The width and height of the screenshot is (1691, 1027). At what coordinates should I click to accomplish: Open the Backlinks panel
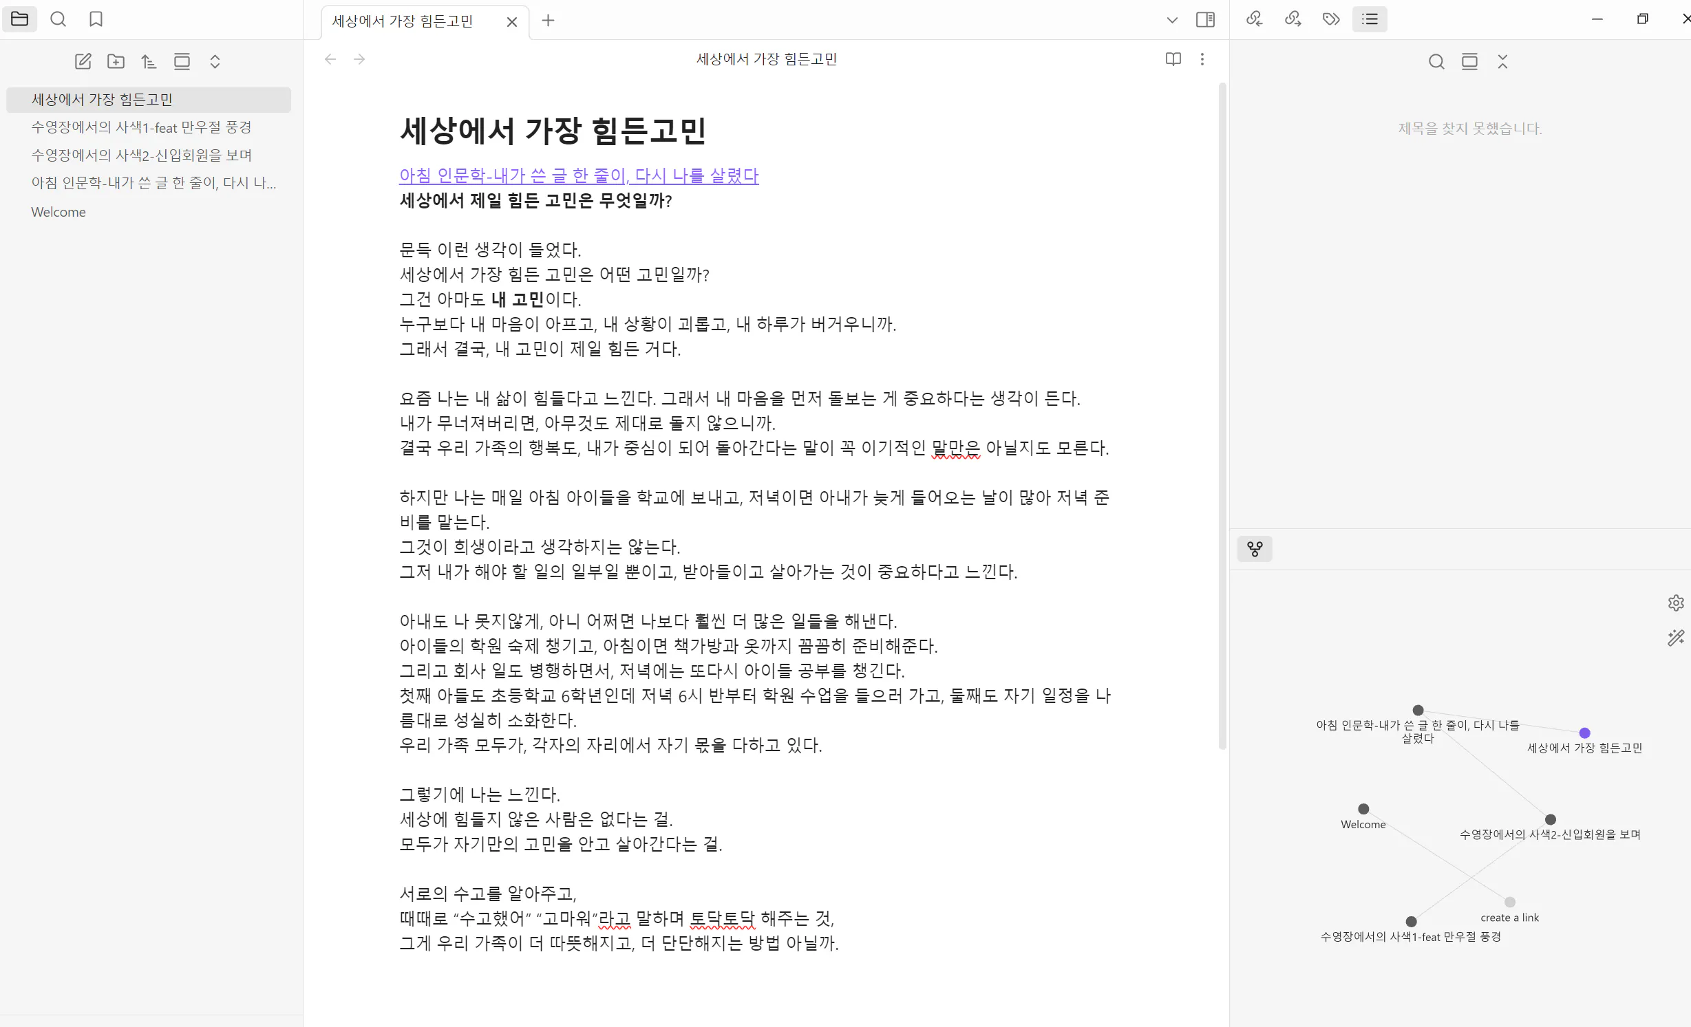1254,19
